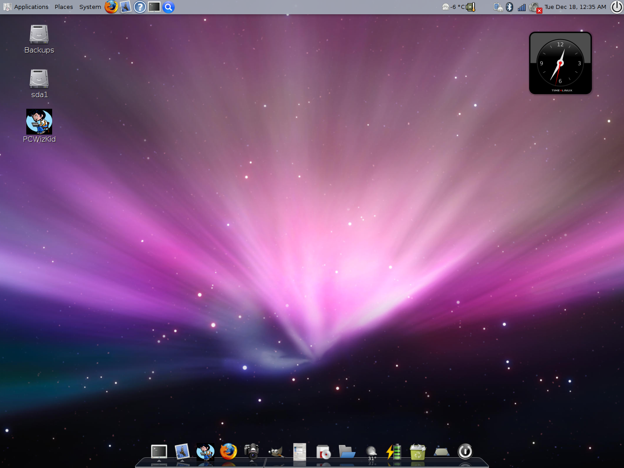624x468 pixels.
Task: Click the "PCWizKid" desktop label
Action: point(39,140)
